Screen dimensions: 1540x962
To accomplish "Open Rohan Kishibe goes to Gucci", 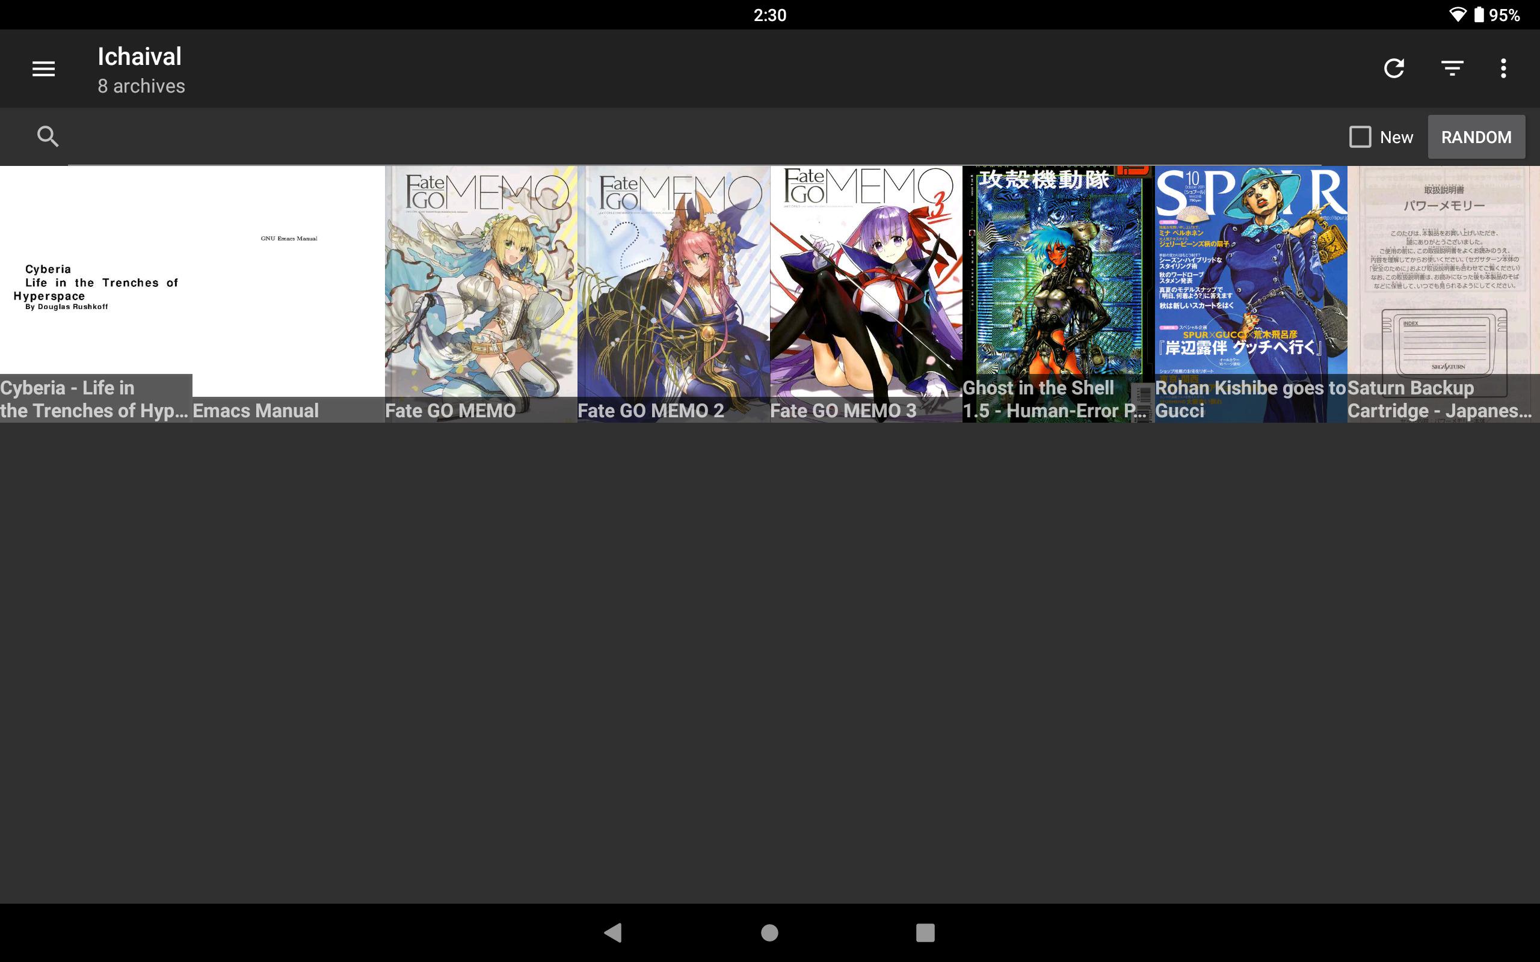I will tap(1251, 293).
